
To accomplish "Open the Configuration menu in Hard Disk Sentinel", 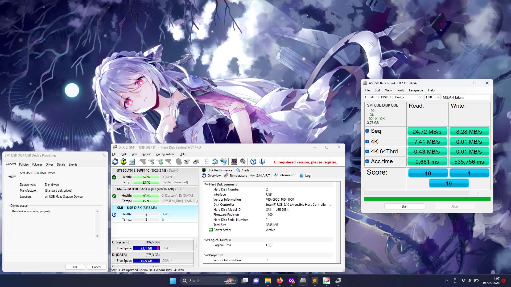I will [165, 154].
